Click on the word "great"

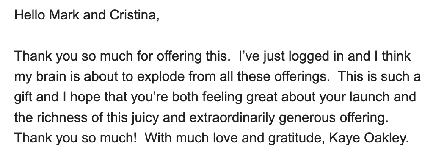[x=262, y=97]
